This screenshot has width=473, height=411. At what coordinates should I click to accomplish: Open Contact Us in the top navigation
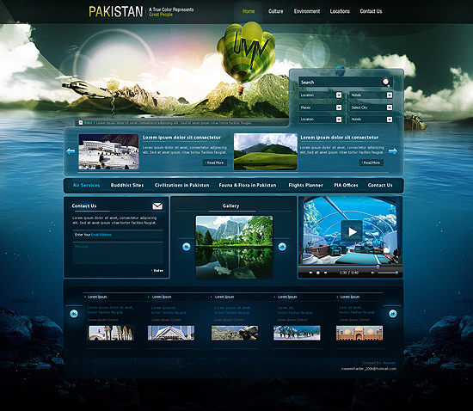pyautogui.click(x=371, y=11)
